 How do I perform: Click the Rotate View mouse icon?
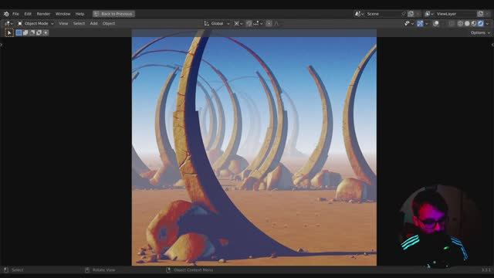pos(87,270)
